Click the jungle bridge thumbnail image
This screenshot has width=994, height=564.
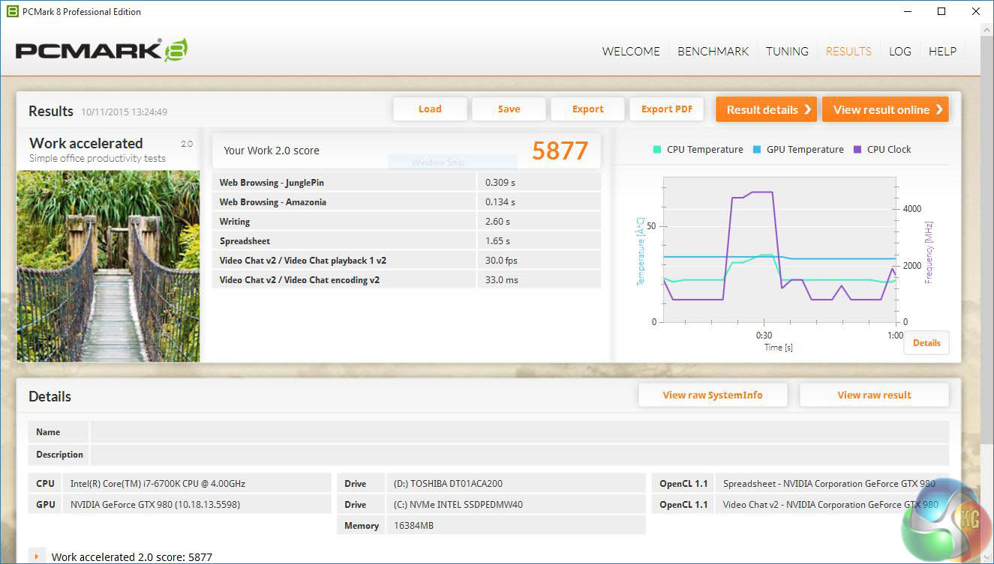tap(108, 266)
